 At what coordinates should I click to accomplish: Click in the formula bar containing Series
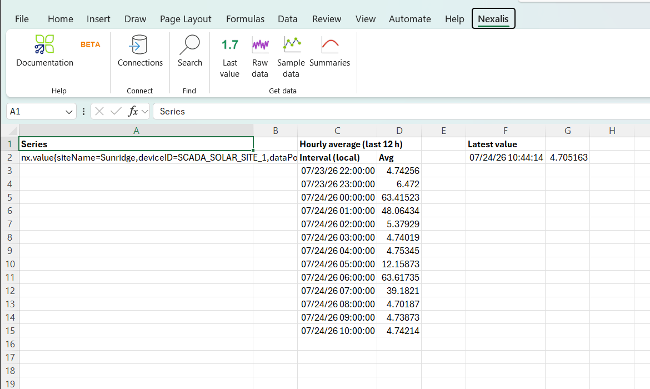(401, 111)
